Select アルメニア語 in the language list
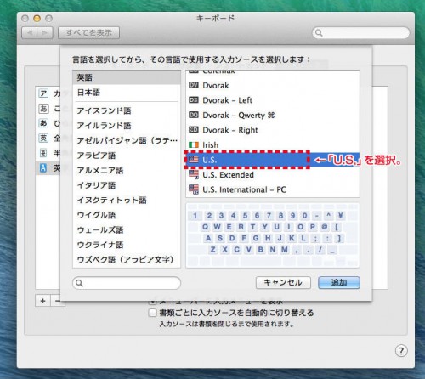 [x=127, y=170]
